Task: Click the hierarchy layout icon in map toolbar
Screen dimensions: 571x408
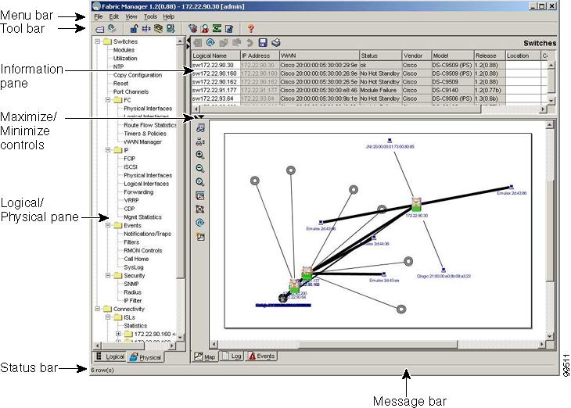Action: pyautogui.click(x=200, y=141)
